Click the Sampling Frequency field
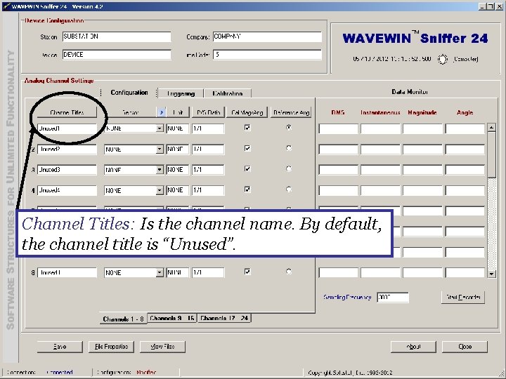This screenshot has height=379, width=506. click(393, 297)
